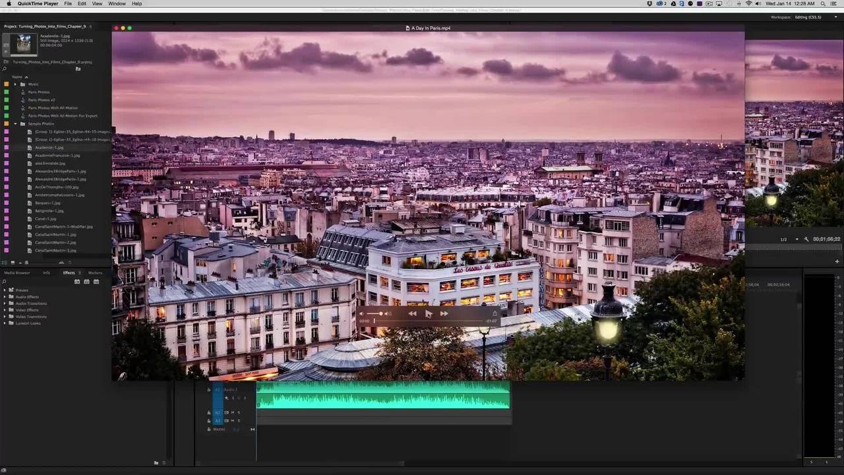
Task: Select the Academie-1.jpg file
Action: click(49, 147)
